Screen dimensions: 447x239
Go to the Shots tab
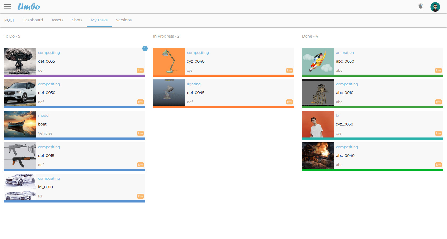(x=77, y=20)
